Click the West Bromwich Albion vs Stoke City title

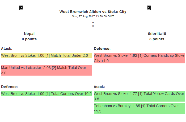(x=93, y=12)
